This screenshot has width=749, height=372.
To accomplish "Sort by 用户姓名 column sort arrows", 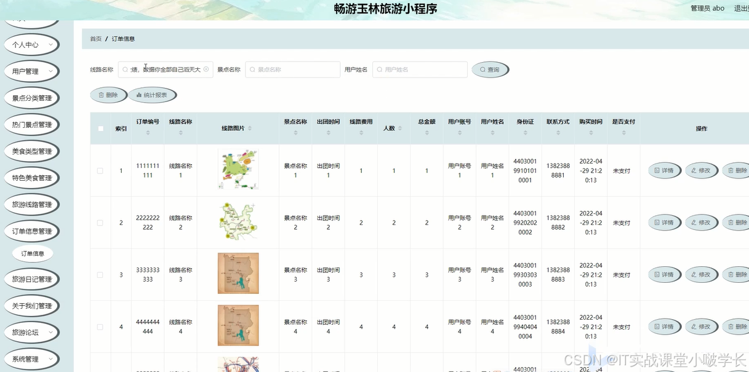I will click(492, 132).
